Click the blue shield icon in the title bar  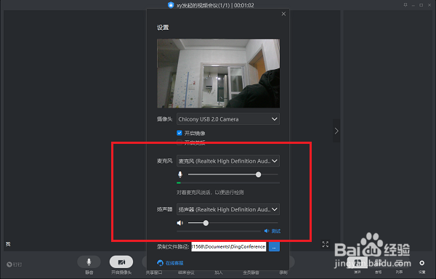tap(171, 5)
